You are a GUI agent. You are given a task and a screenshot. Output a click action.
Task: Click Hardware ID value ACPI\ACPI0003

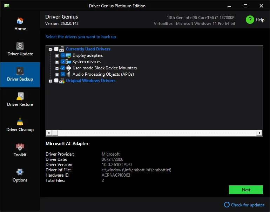click(x=116, y=175)
